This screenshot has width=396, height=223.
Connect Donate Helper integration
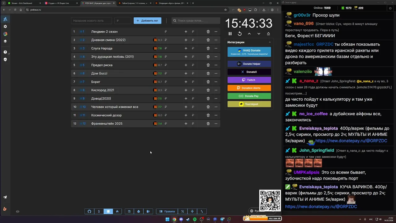(x=249, y=64)
